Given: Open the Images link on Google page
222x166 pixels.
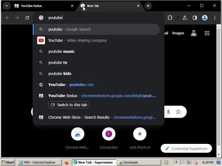Looking at the screenshot, I should tap(178, 33).
